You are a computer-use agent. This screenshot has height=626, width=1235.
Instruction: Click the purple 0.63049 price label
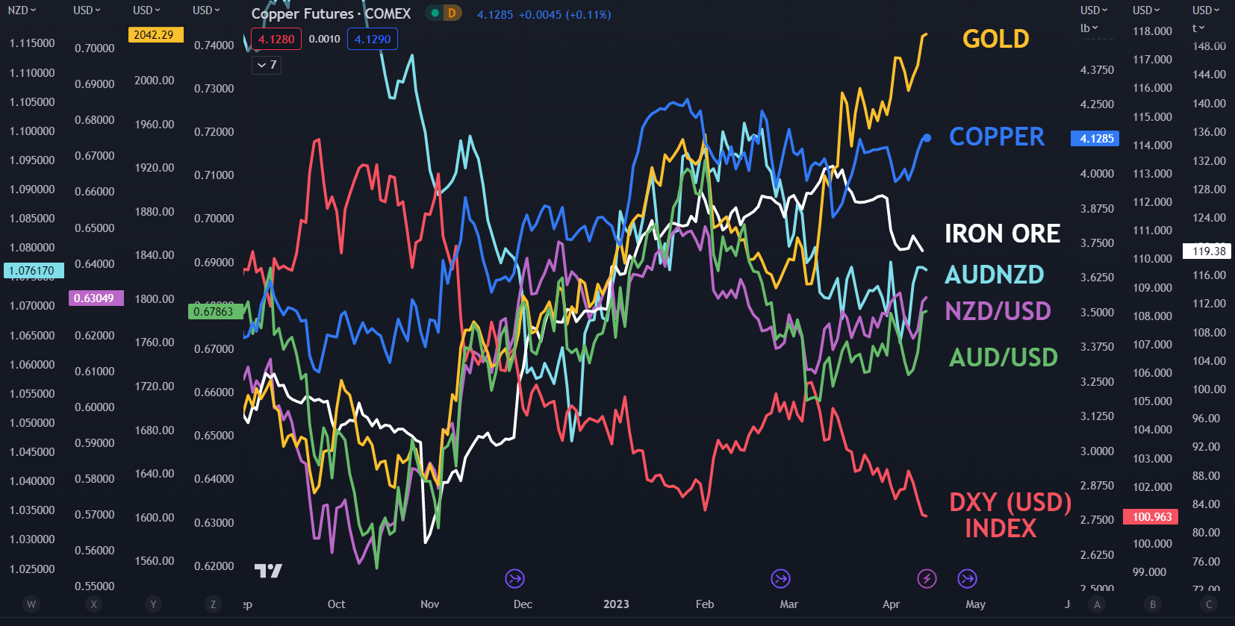96,298
